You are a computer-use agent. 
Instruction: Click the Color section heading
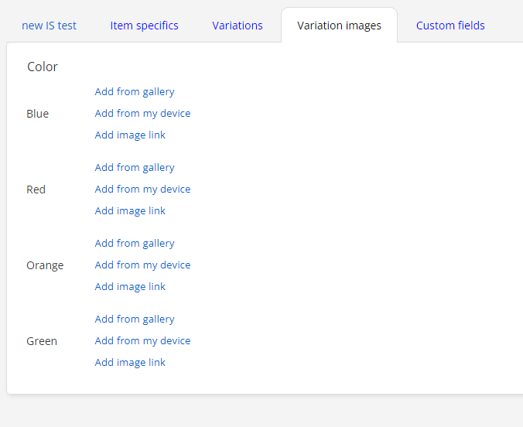tap(43, 67)
